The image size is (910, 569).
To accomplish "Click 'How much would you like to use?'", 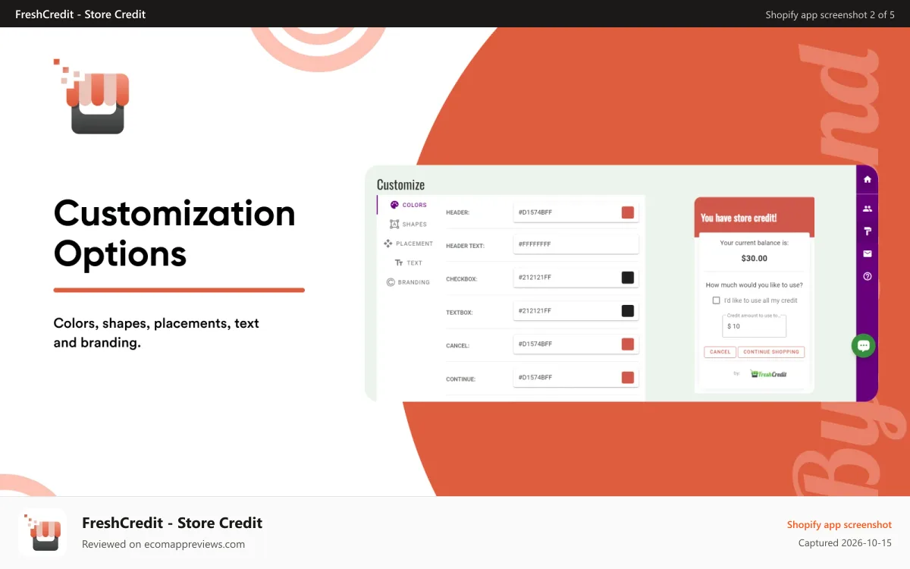I will pyautogui.click(x=754, y=285).
